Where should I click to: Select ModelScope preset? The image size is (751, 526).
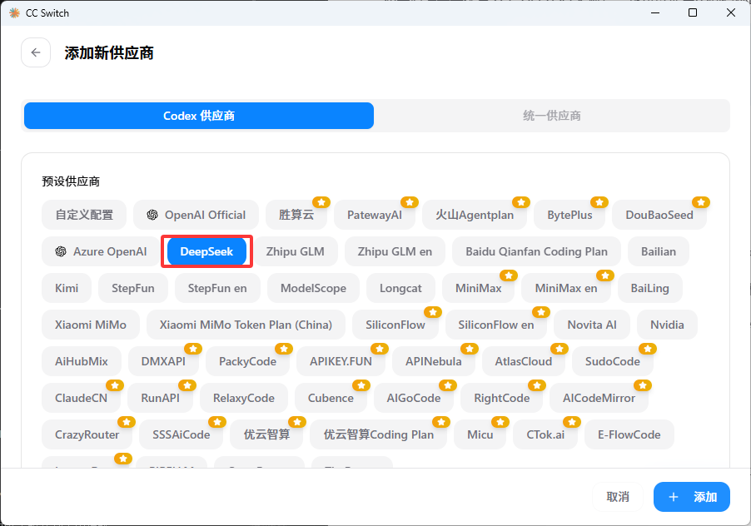point(313,288)
